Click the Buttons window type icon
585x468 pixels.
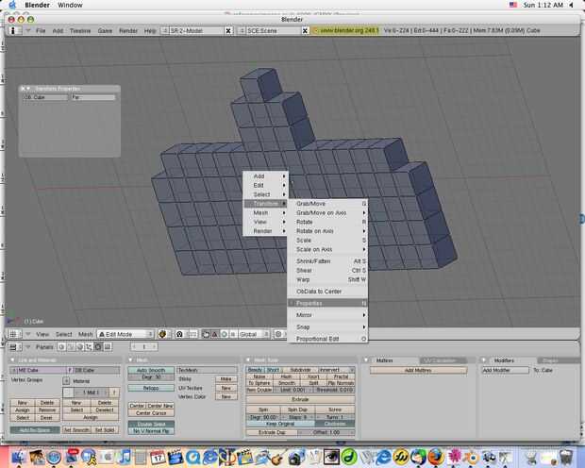point(13,347)
